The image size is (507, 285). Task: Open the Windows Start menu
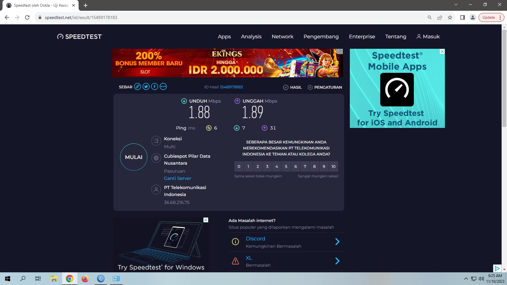8,279
